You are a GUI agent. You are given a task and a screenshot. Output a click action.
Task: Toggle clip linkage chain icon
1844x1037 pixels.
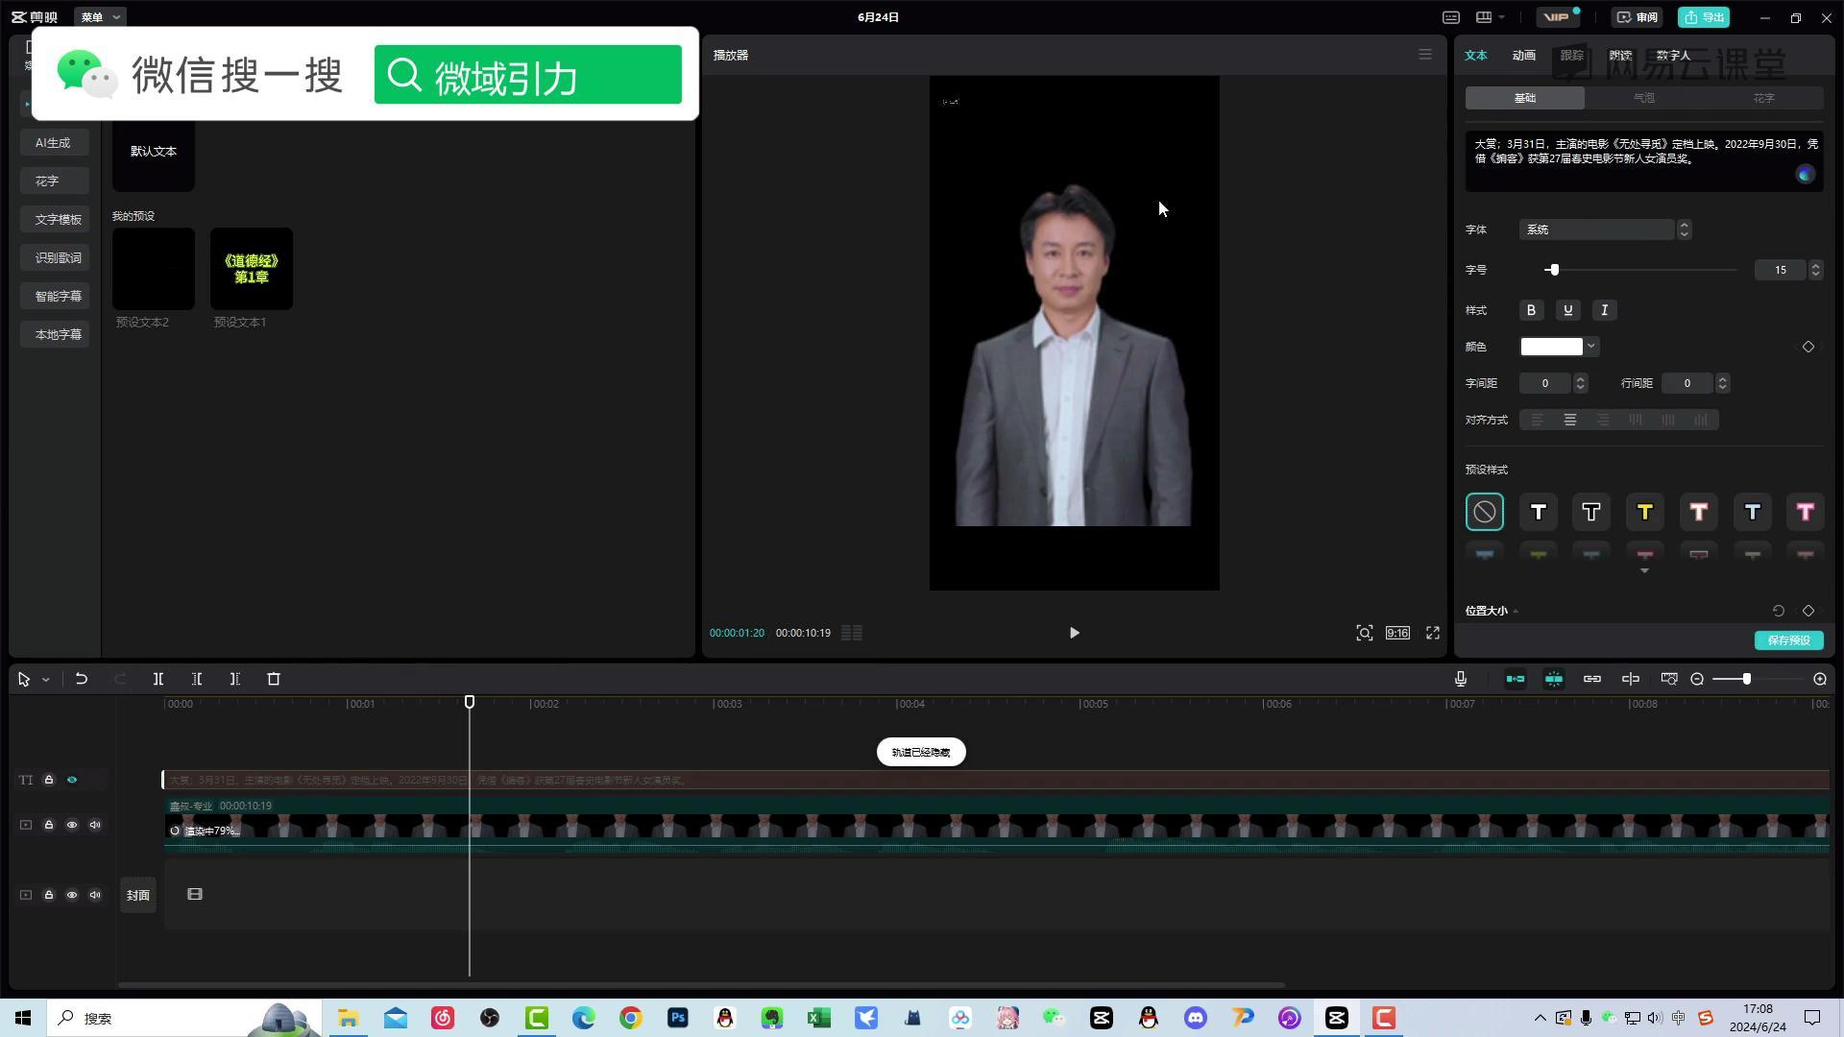(x=1592, y=679)
